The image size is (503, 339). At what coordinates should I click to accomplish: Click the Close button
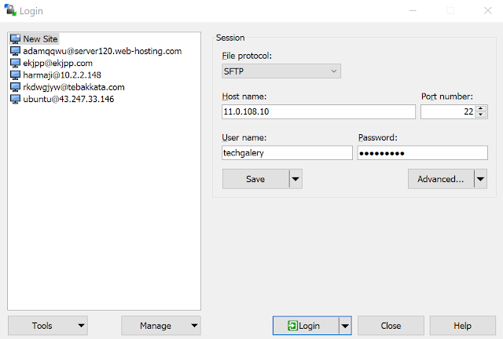point(391,326)
